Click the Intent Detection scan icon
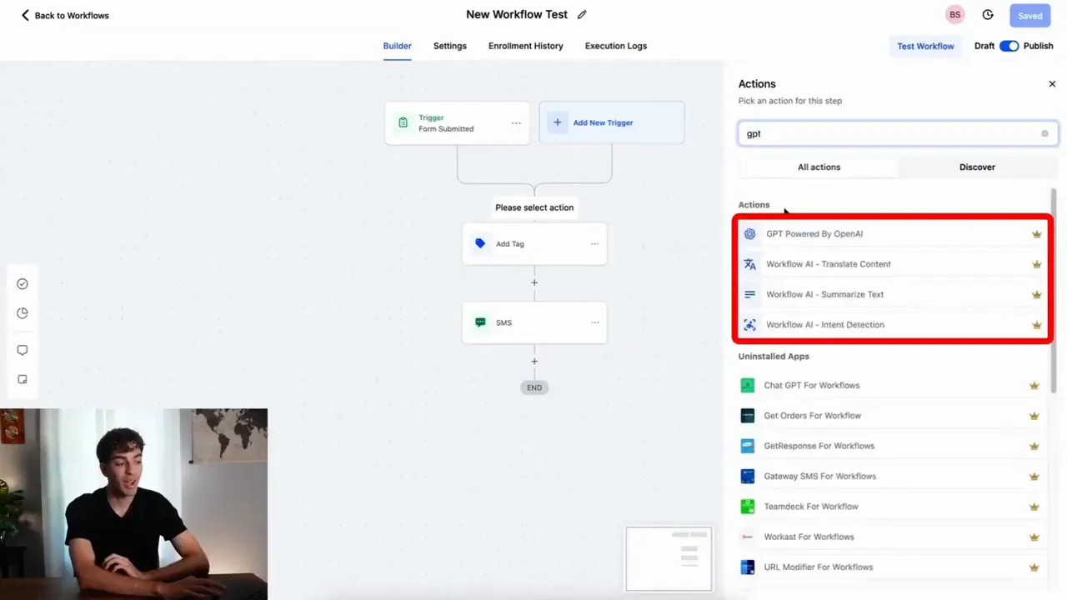 749,325
